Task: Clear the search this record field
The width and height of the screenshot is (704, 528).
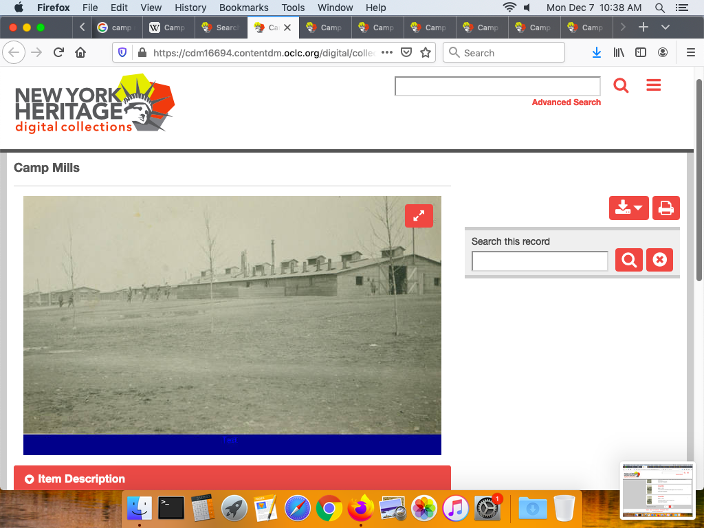Action: [x=659, y=260]
